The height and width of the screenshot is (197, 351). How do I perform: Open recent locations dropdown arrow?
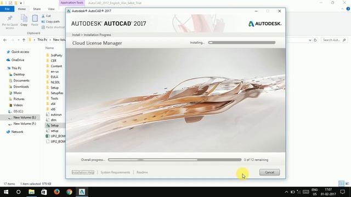[18, 40]
